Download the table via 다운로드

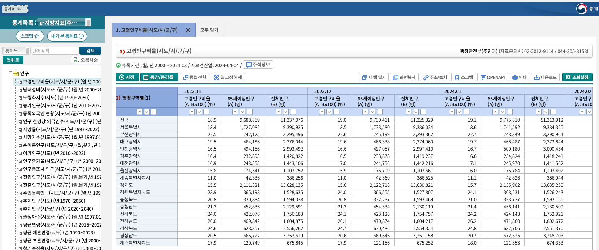click(545, 77)
